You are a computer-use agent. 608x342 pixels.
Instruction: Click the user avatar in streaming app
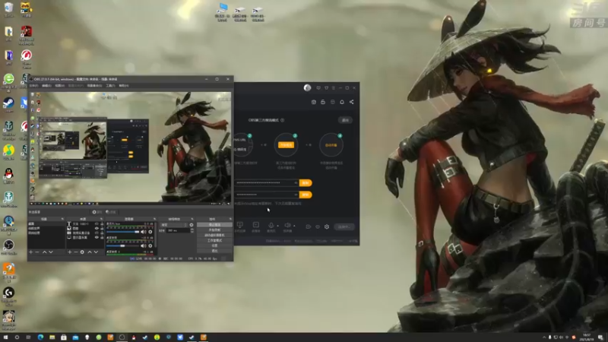click(x=307, y=87)
